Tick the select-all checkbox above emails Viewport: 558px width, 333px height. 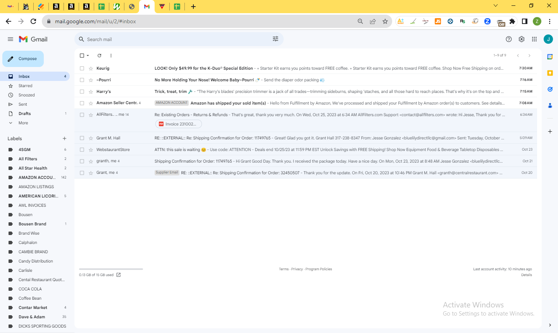tap(82, 55)
